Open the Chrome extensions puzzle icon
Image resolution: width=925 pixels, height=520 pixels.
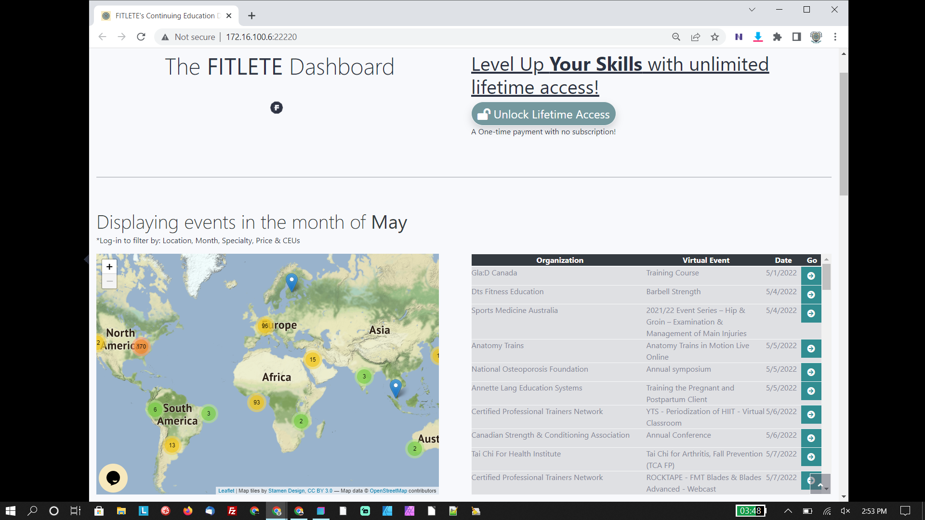coord(777,37)
